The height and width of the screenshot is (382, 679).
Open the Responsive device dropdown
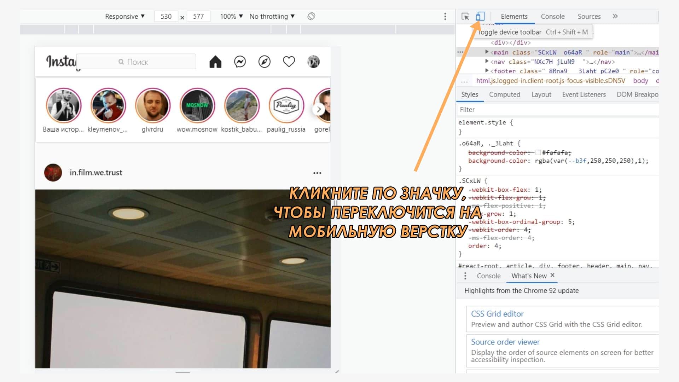125,16
